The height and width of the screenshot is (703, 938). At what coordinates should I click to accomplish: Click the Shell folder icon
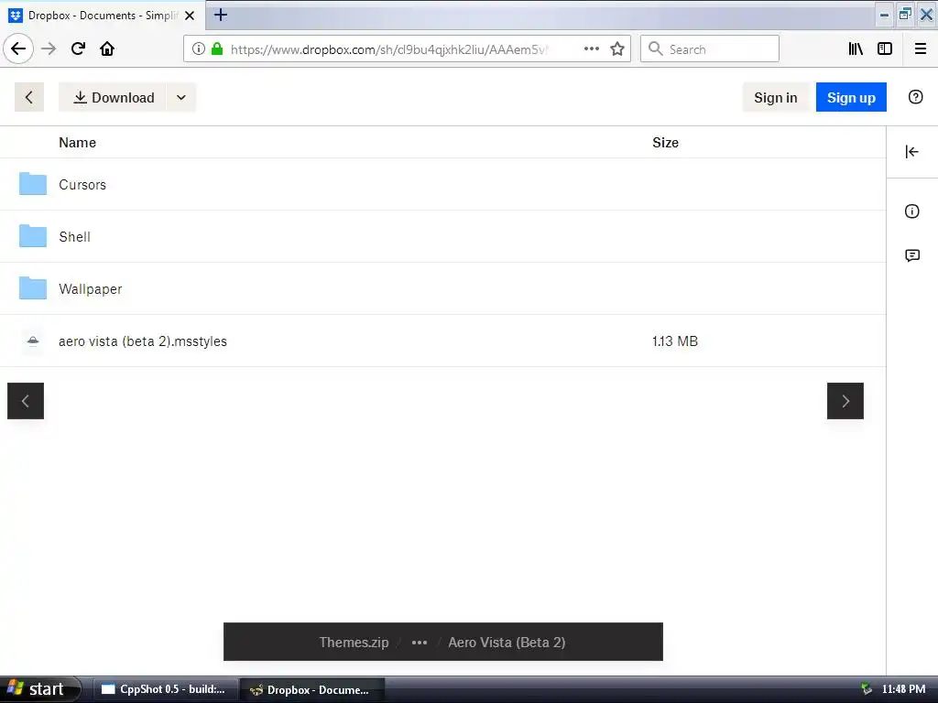33,236
